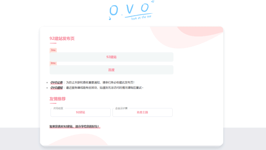Click the announcement text about bookmarking this page
This screenshot has height=150, width=266.
point(100,82)
